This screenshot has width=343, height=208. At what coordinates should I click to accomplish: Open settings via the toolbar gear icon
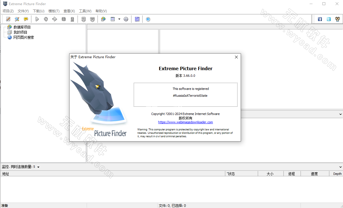pyautogui.click(x=126, y=19)
